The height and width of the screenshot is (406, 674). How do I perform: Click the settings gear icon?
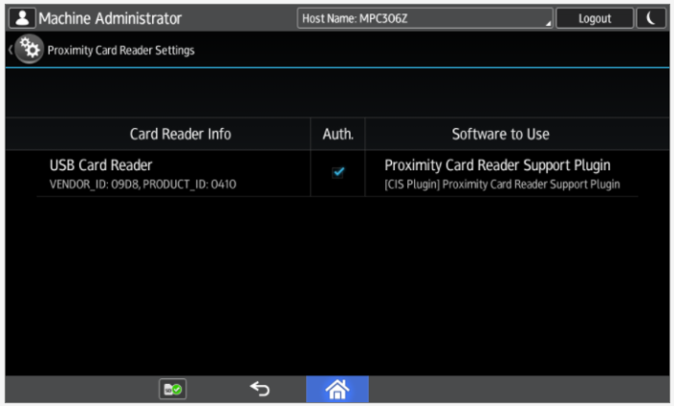[31, 50]
